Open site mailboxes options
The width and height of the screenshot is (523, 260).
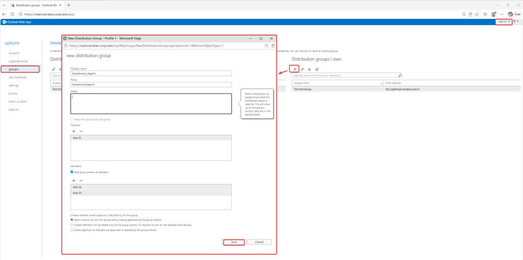[18, 77]
